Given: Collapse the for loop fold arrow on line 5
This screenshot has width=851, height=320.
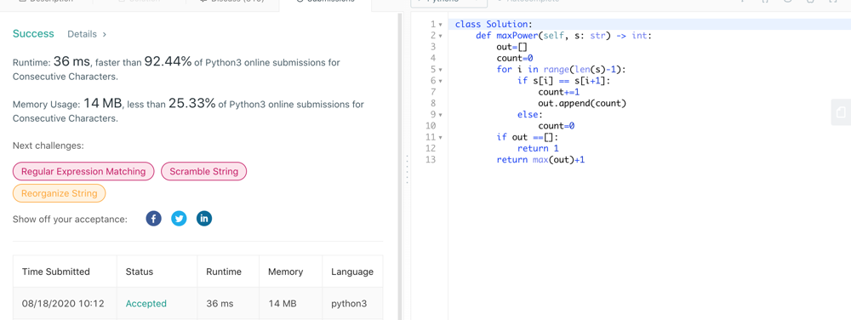Looking at the screenshot, I should (440, 70).
